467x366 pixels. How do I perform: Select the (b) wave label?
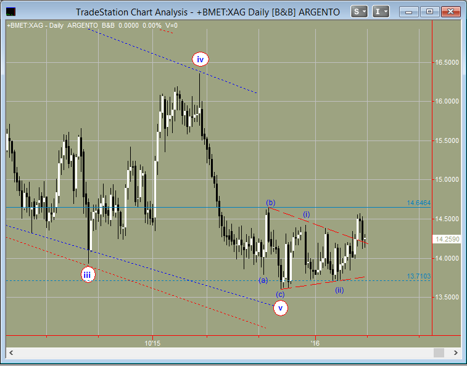tap(270, 203)
